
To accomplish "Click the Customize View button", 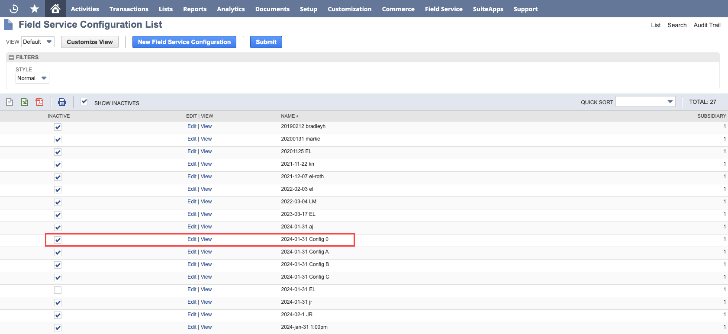I will coord(90,42).
